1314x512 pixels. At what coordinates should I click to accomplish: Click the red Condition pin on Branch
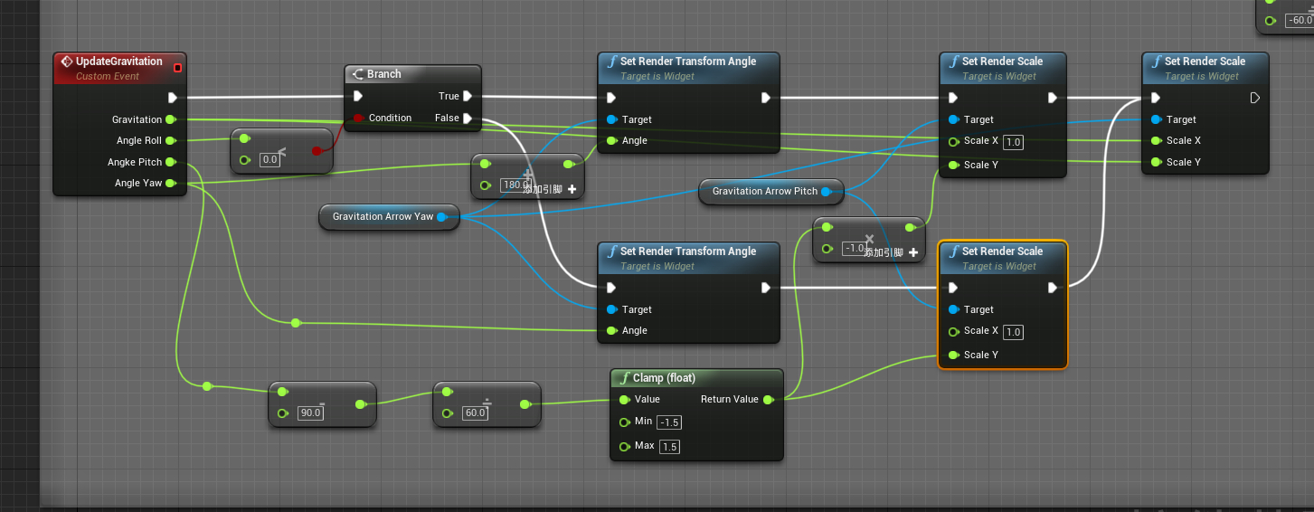click(x=359, y=119)
